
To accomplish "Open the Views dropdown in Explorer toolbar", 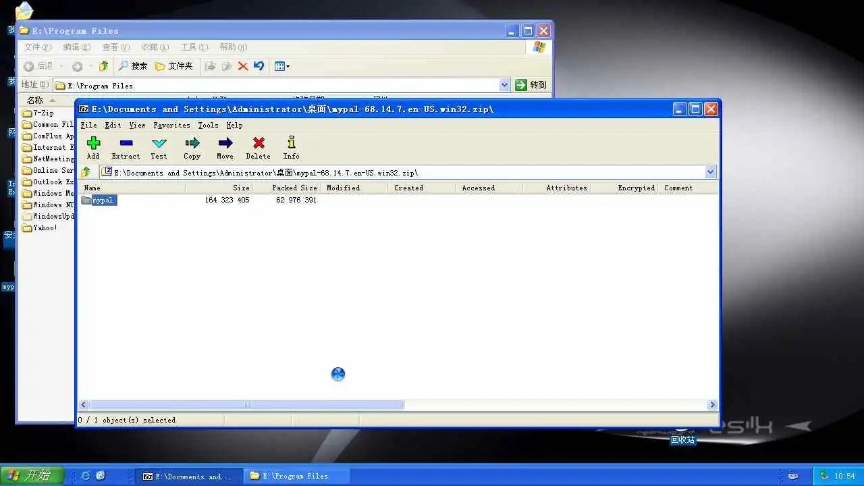I will 282,66.
